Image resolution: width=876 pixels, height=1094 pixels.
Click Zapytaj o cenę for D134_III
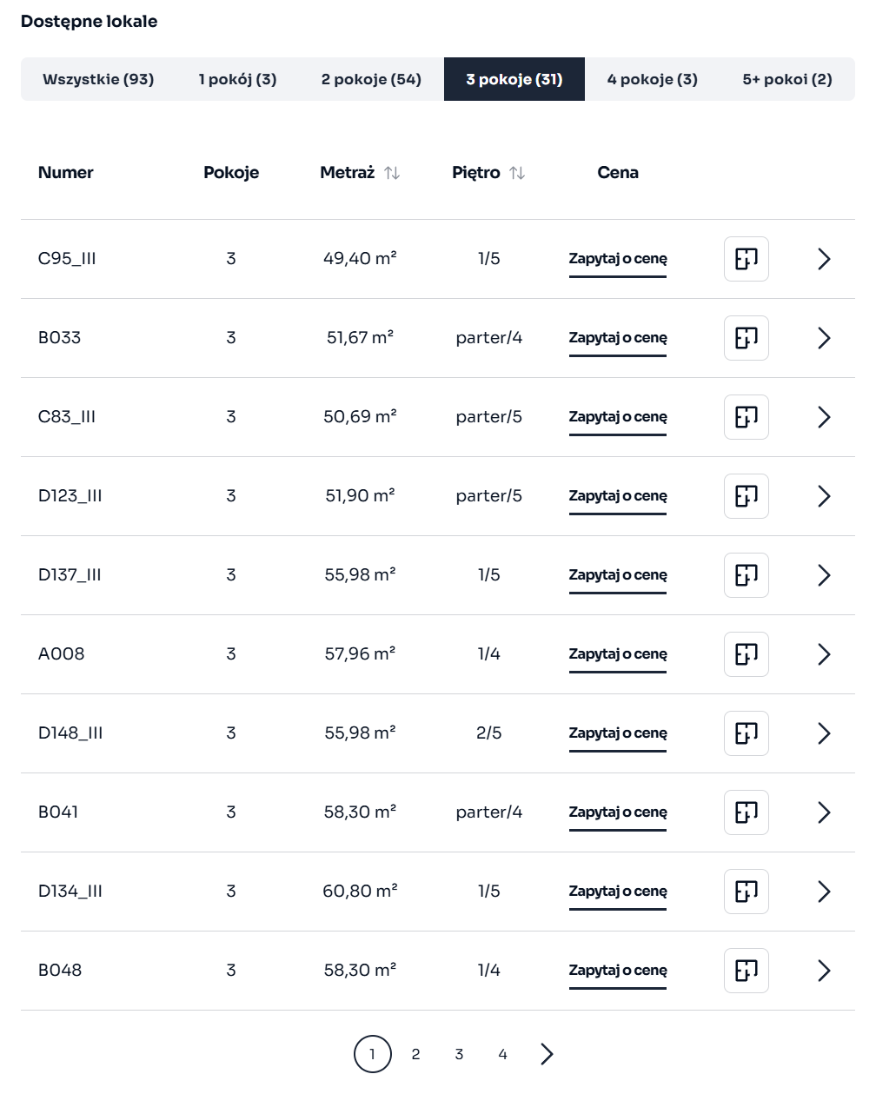coord(618,891)
